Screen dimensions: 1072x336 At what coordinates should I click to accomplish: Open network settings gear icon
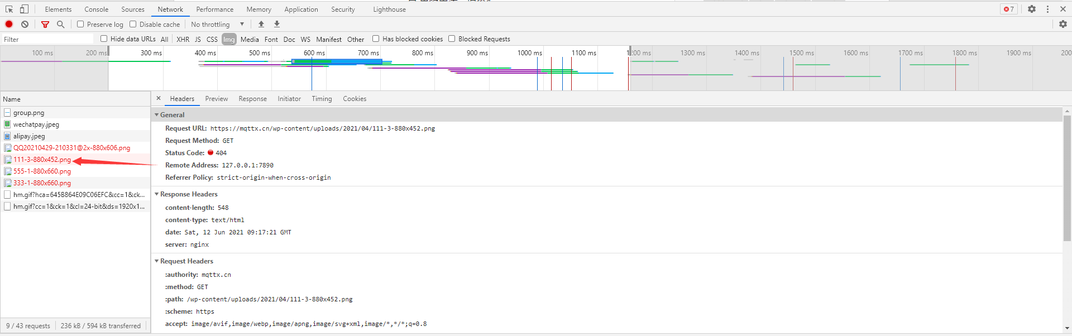[x=1063, y=24]
